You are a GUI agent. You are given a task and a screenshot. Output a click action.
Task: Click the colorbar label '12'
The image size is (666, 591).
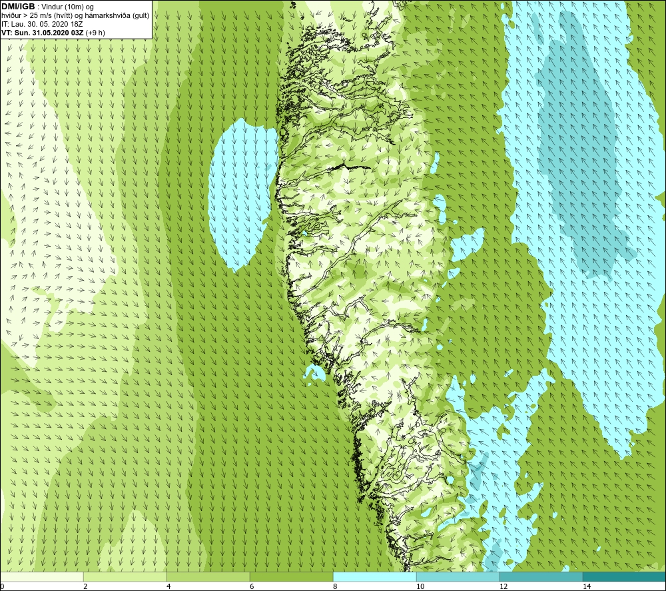(x=503, y=586)
